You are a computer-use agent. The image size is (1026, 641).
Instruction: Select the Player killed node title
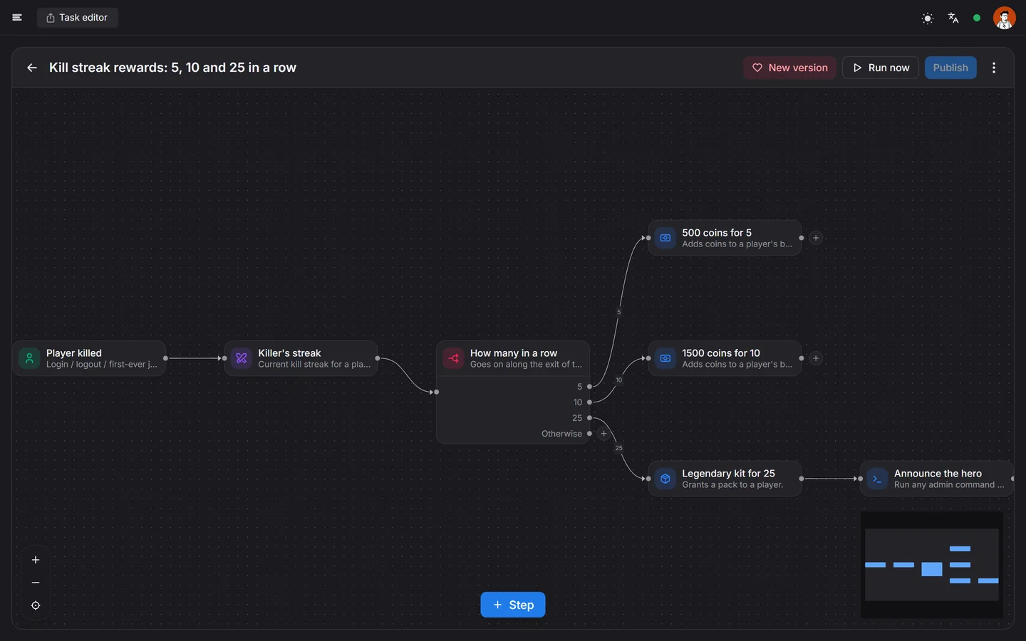coord(74,353)
